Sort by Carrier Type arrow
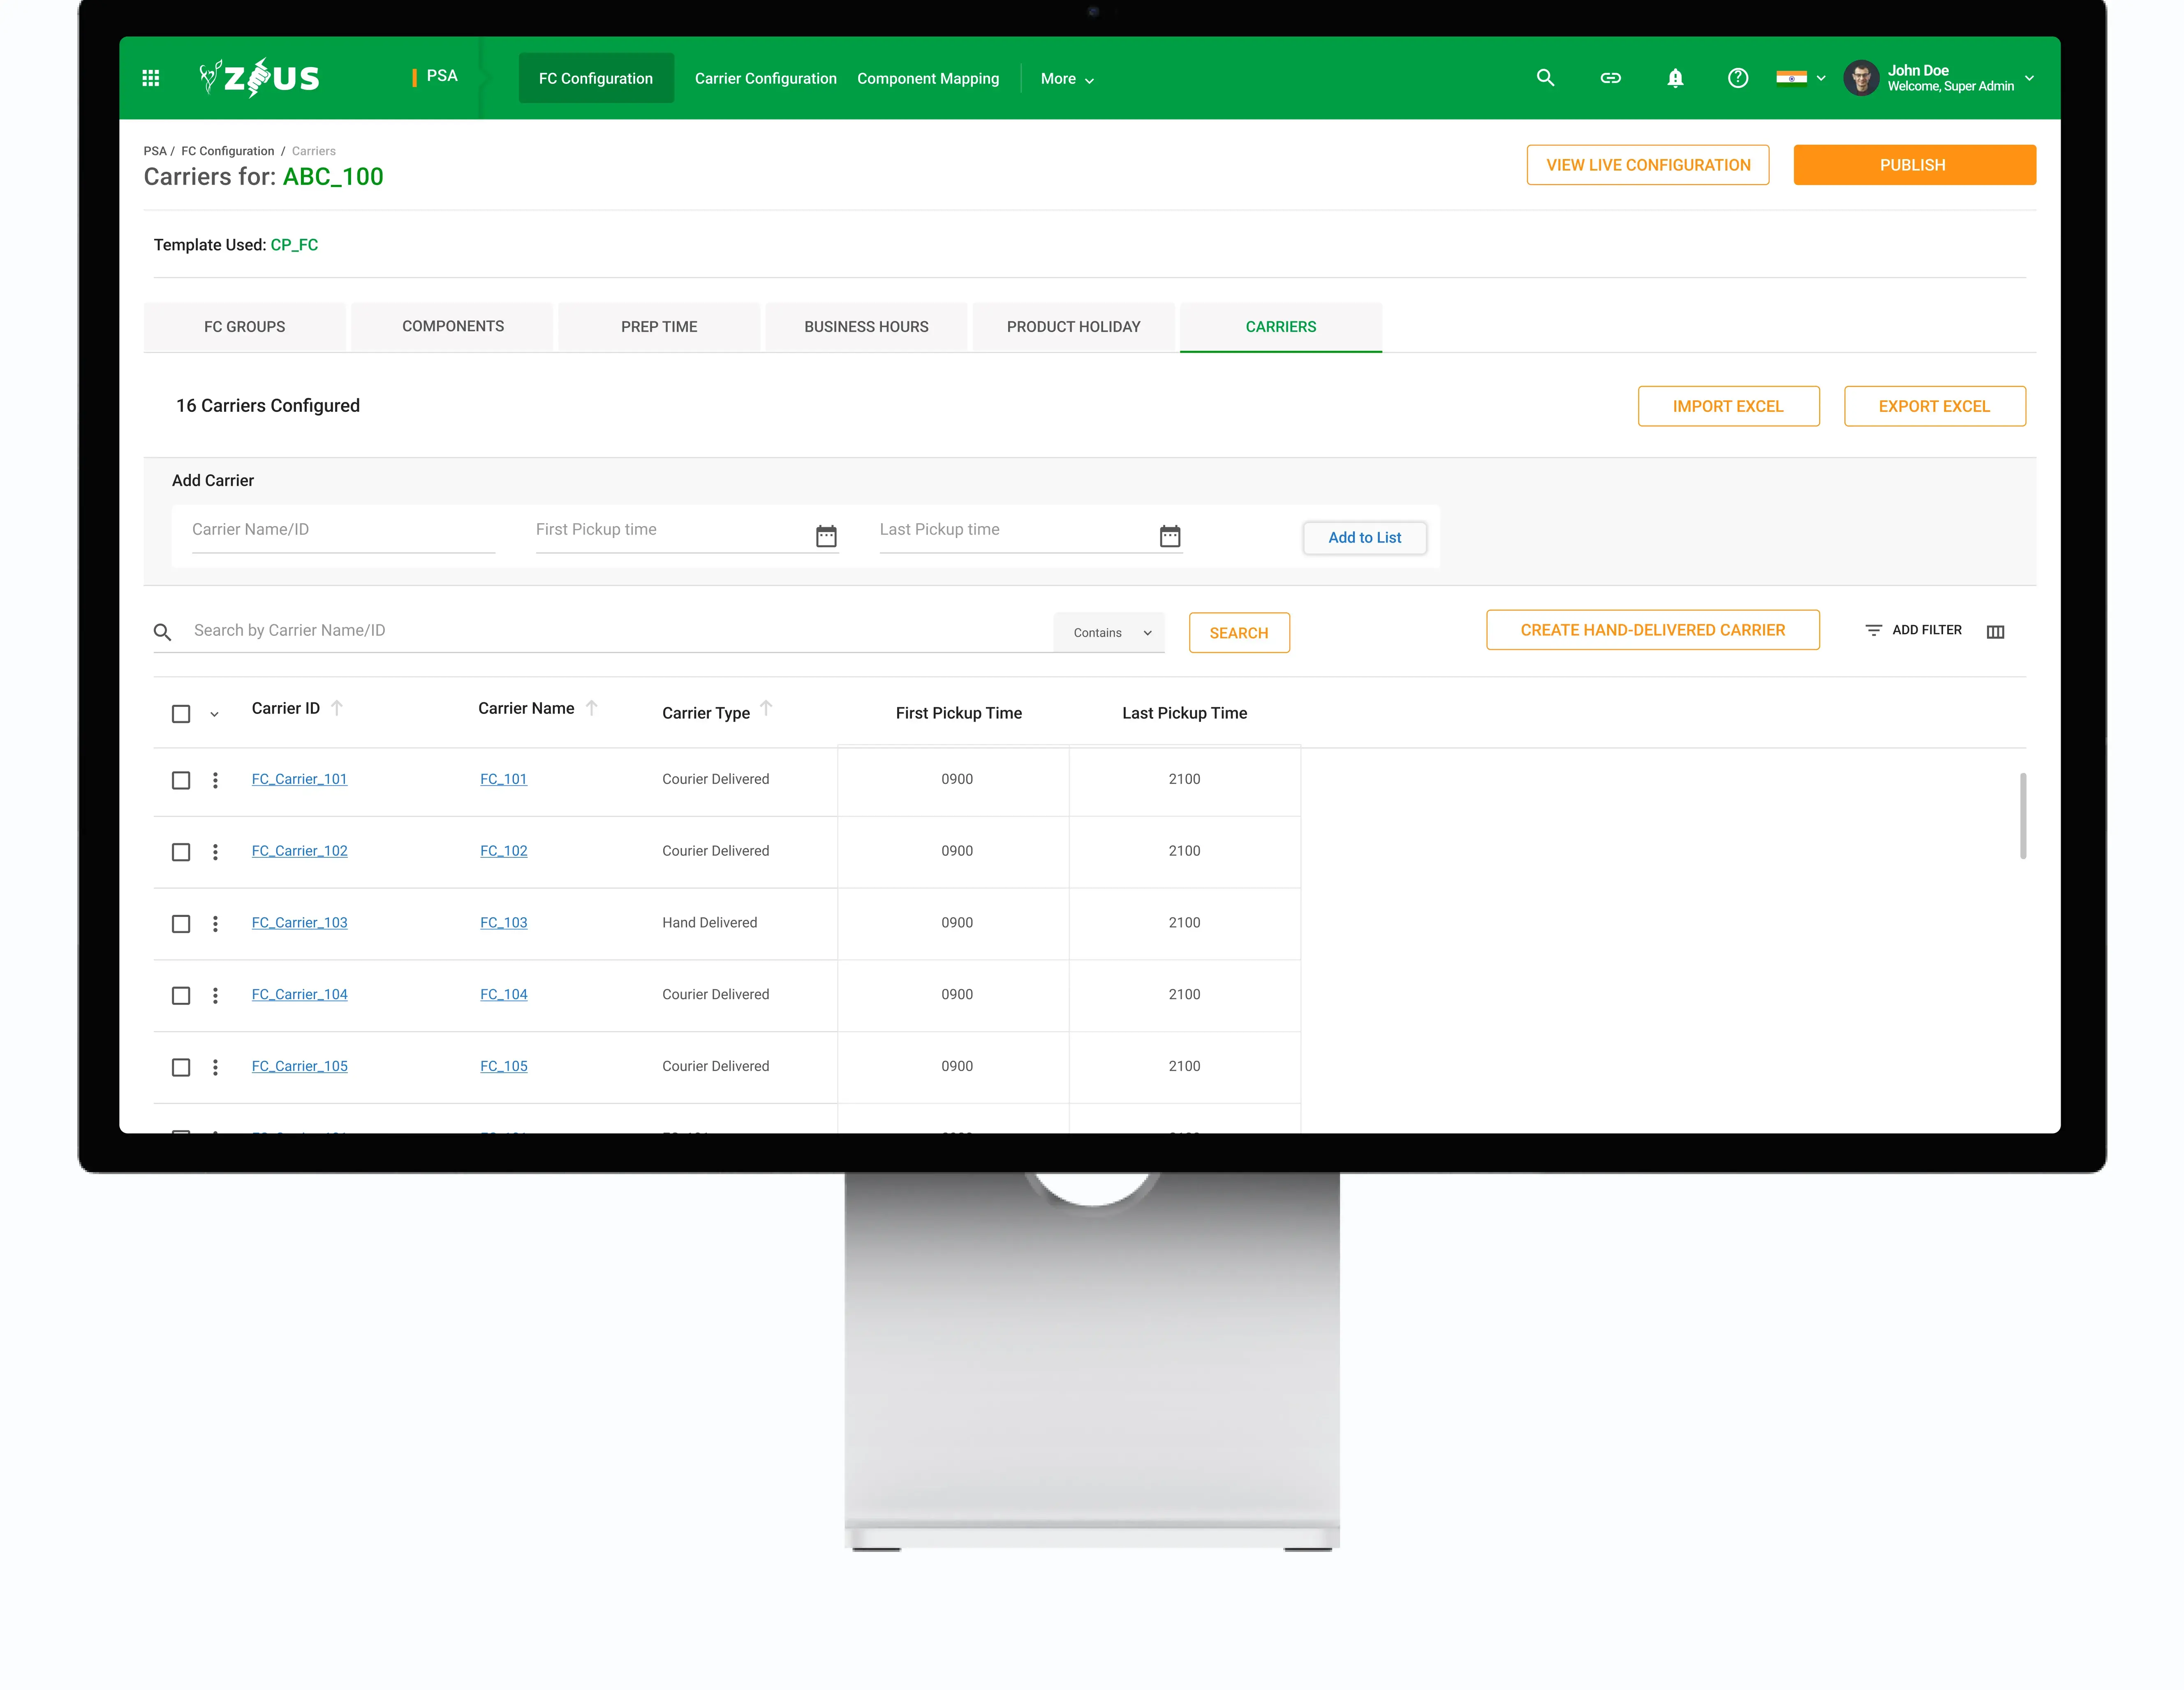2184x1690 pixels. click(x=766, y=708)
